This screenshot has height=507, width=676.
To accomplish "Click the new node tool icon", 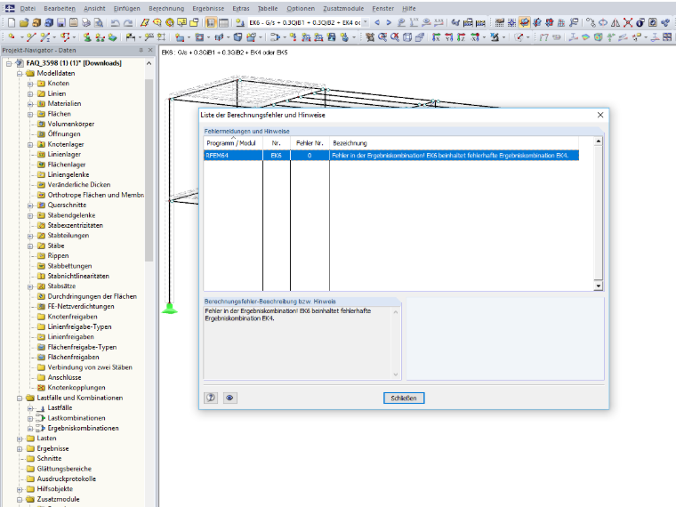I will pos(12,37).
